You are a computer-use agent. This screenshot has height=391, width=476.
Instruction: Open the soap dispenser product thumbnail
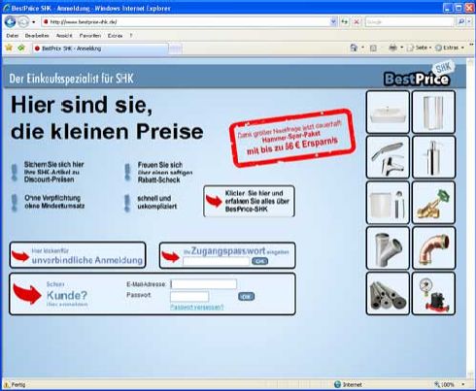pos(433,157)
